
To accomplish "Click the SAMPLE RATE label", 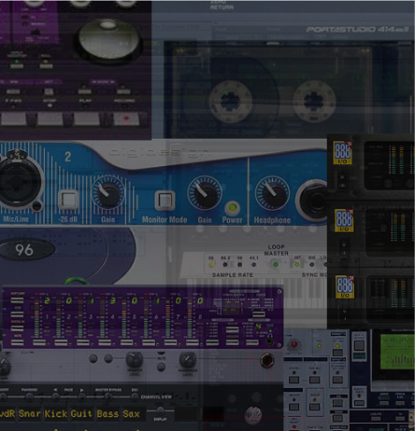I will point(233,275).
